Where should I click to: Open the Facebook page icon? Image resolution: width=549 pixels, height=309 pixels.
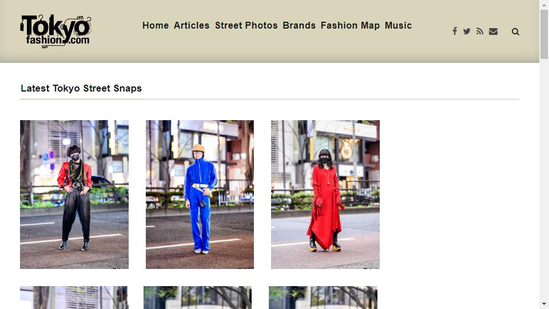[x=455, y=31]
